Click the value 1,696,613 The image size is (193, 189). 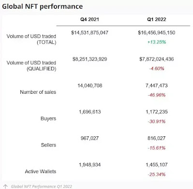pyautogui.click(x=90, y=112)
